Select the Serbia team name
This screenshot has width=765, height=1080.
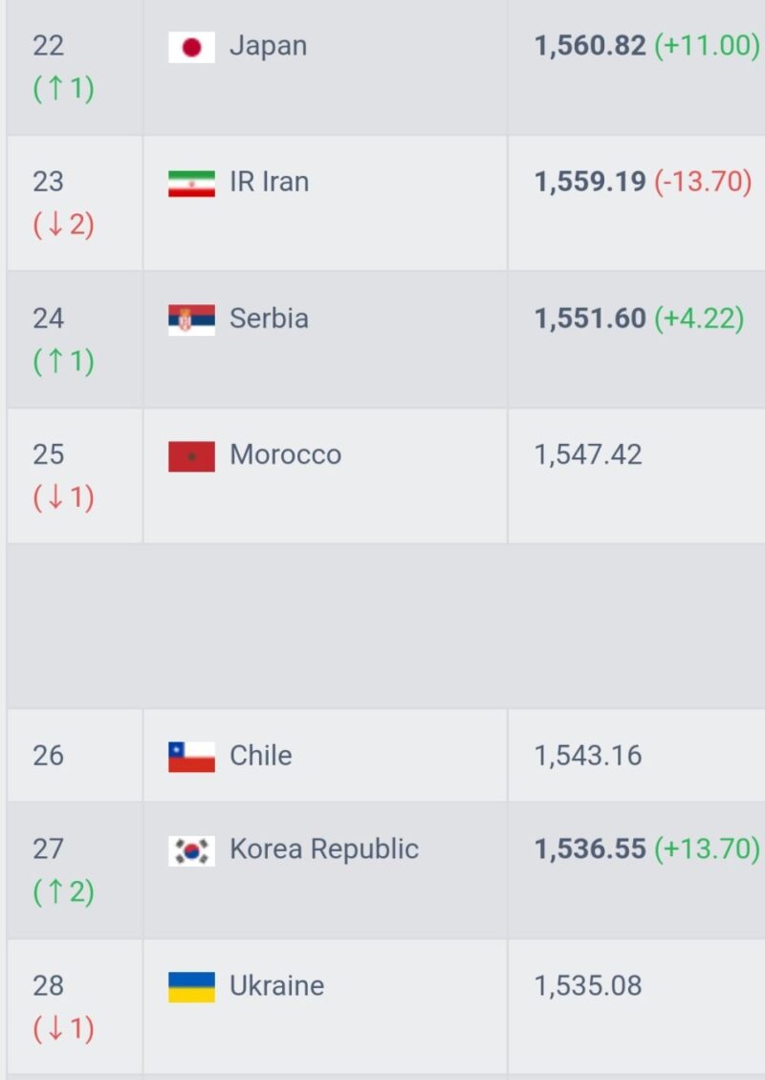click(x=269, y=319)
